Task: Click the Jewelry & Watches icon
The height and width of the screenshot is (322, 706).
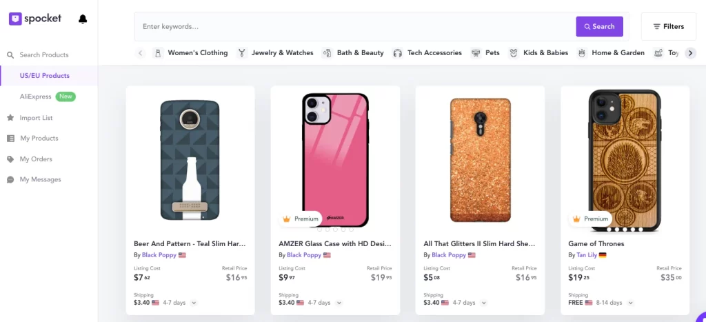Action: pos(242,53)
